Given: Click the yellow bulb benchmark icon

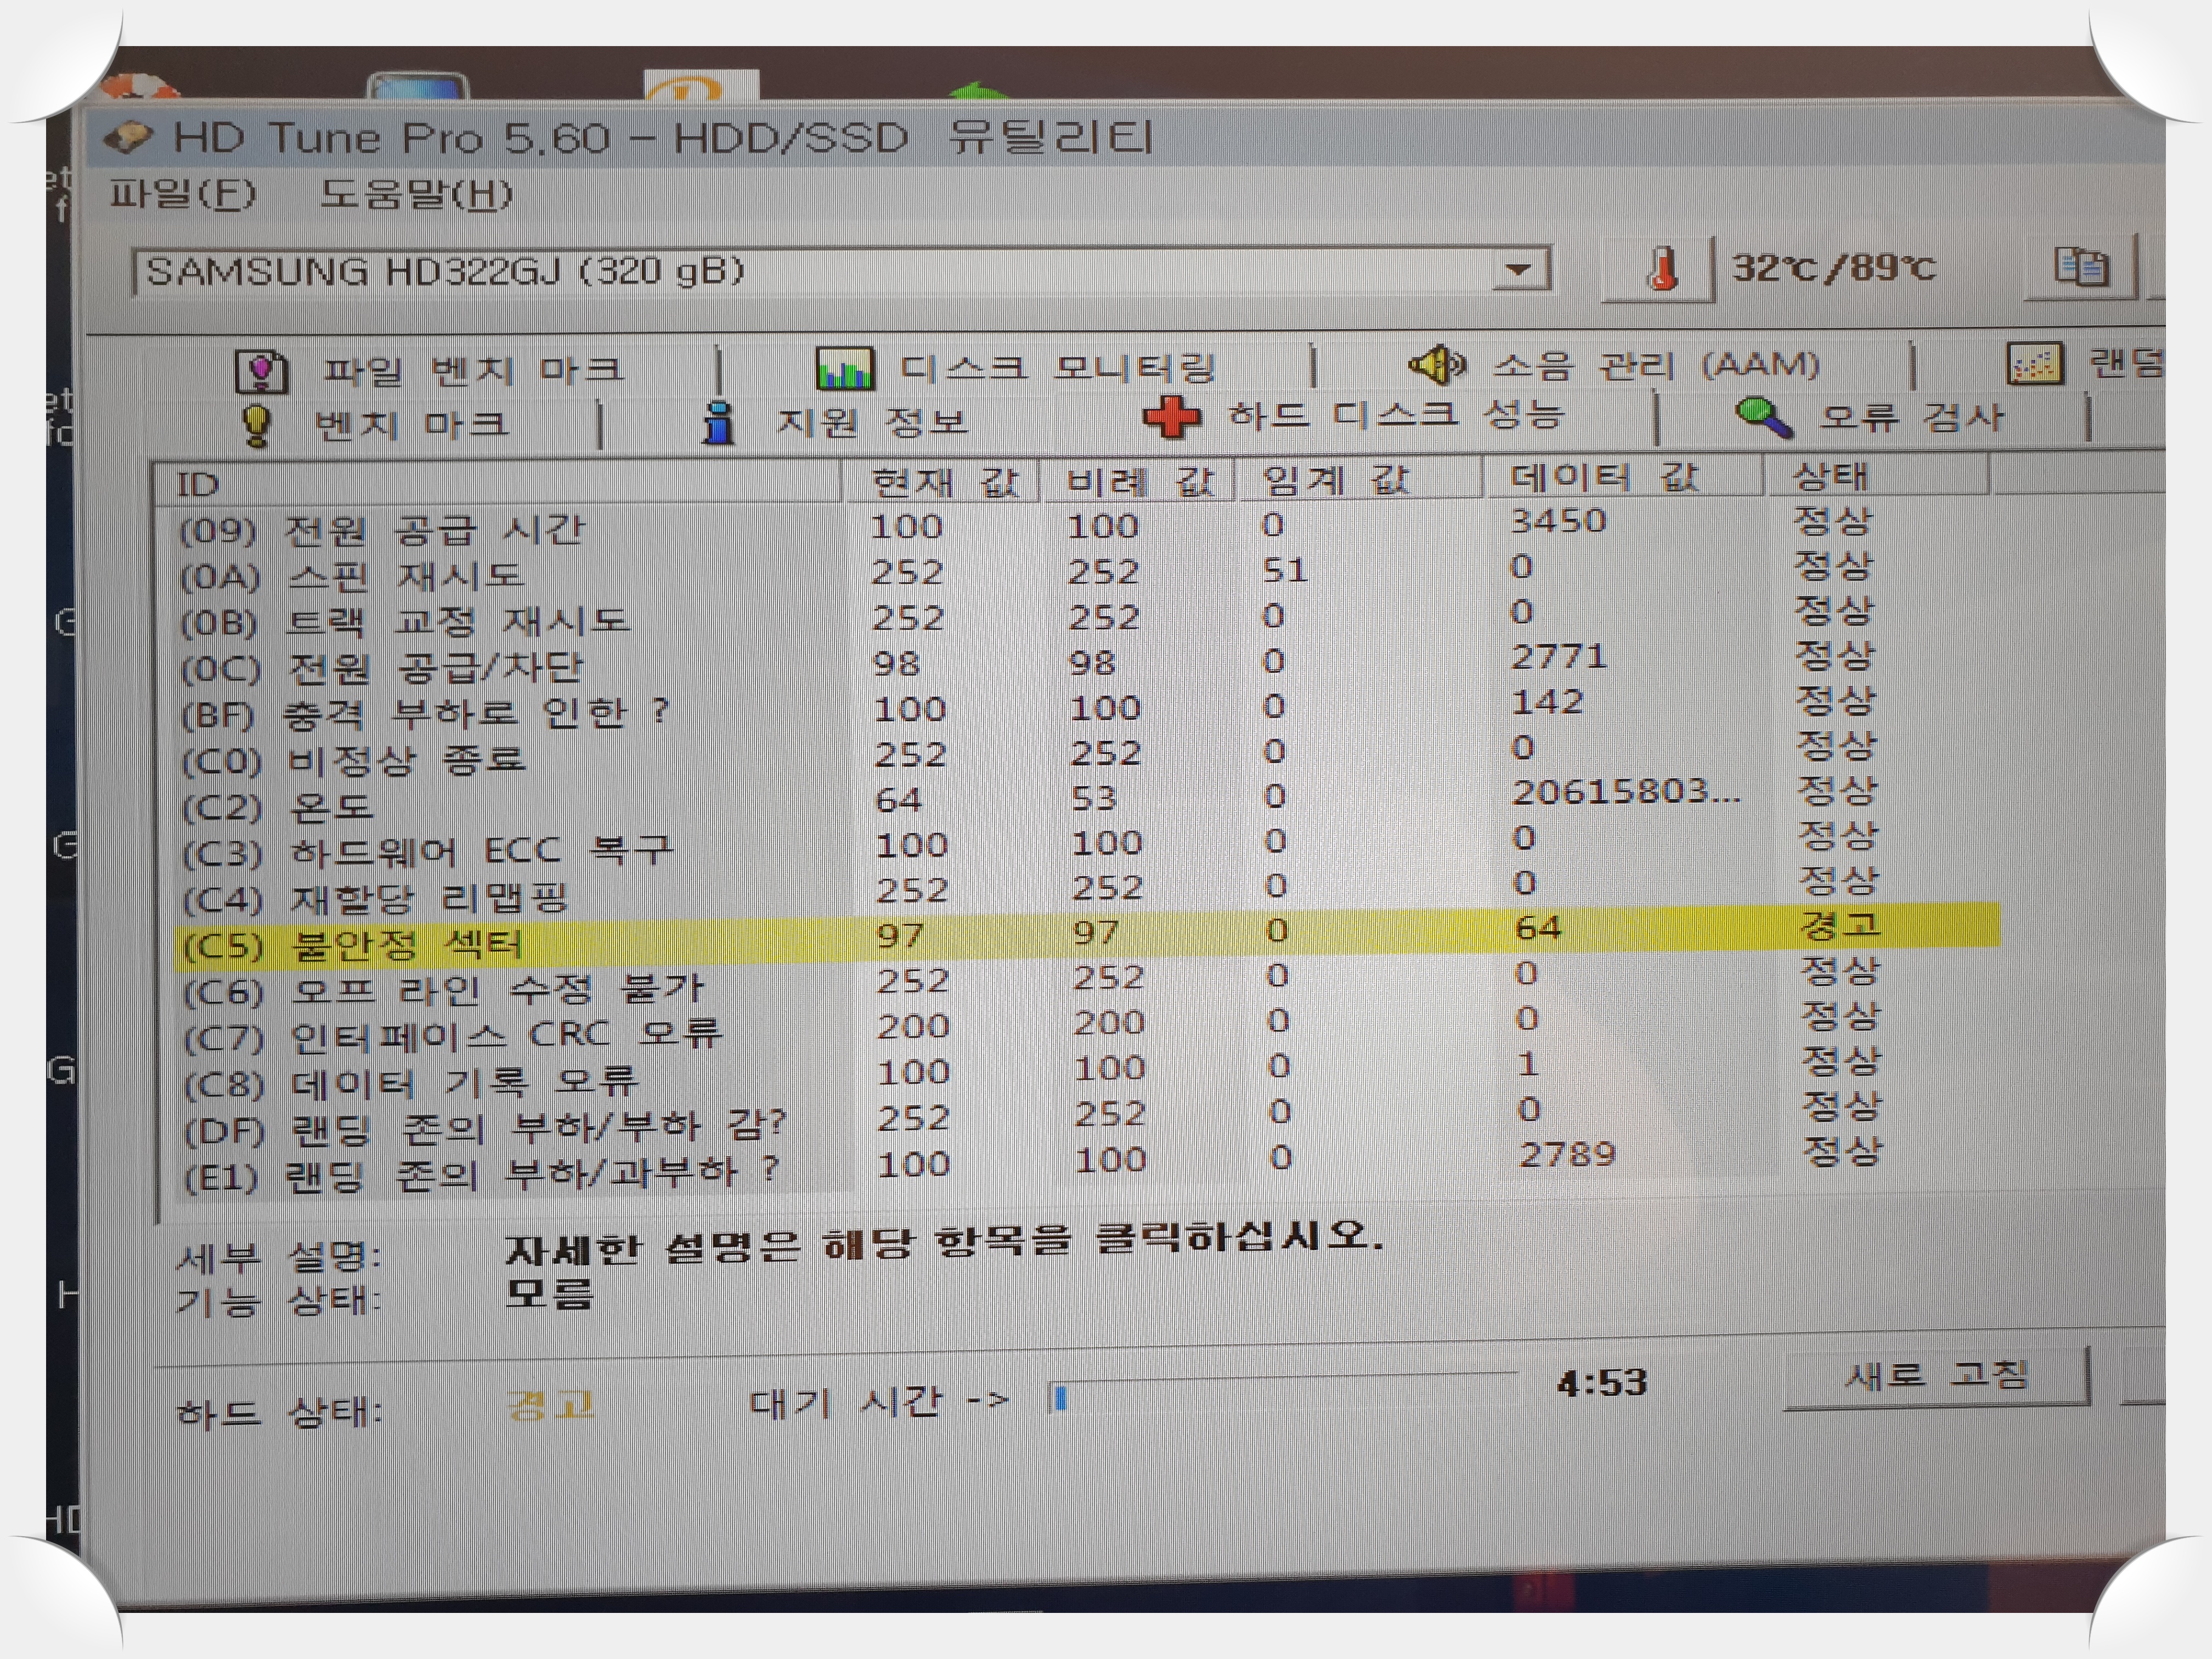Looking at the screenshot, I should [256, 425].
